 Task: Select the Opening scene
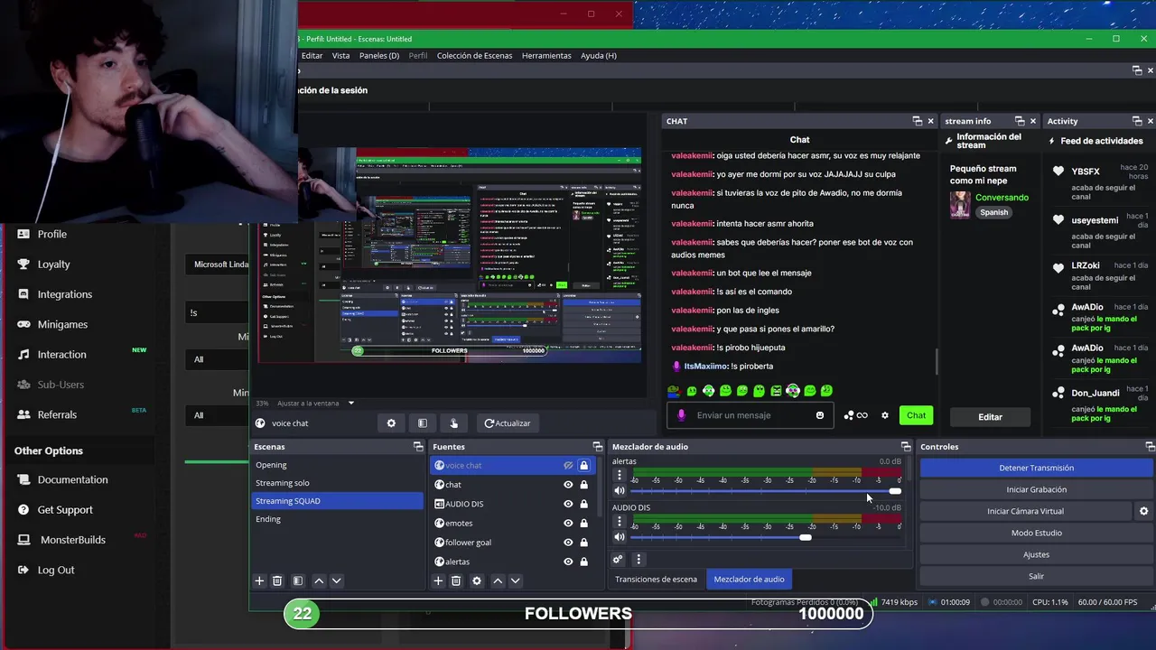point(337,465)
